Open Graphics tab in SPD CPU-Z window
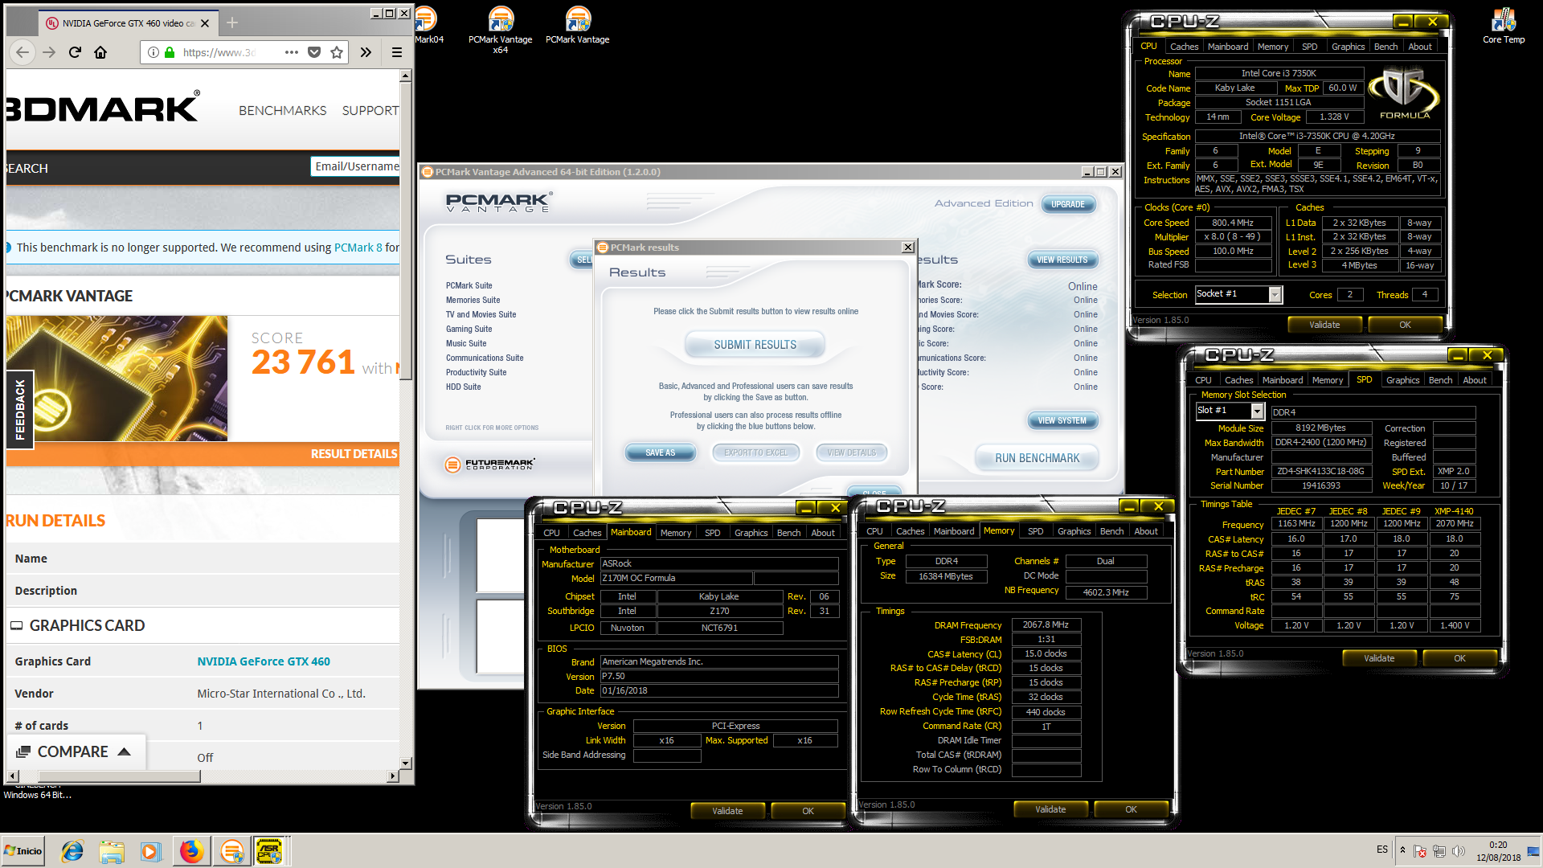 coord(1402,380)
